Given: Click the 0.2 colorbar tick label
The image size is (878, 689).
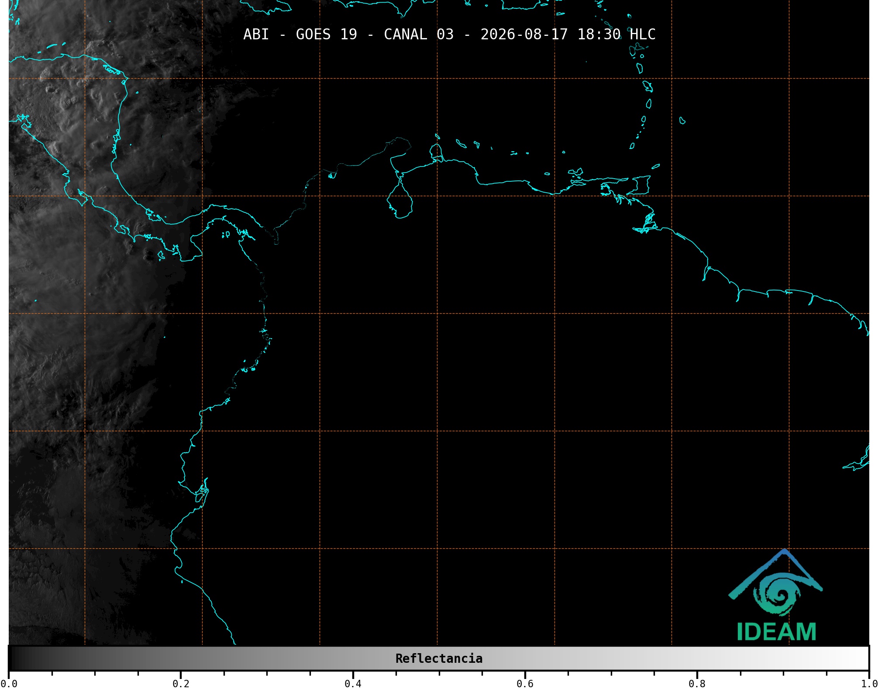Looking at the screenshot, I should [181, 683].
